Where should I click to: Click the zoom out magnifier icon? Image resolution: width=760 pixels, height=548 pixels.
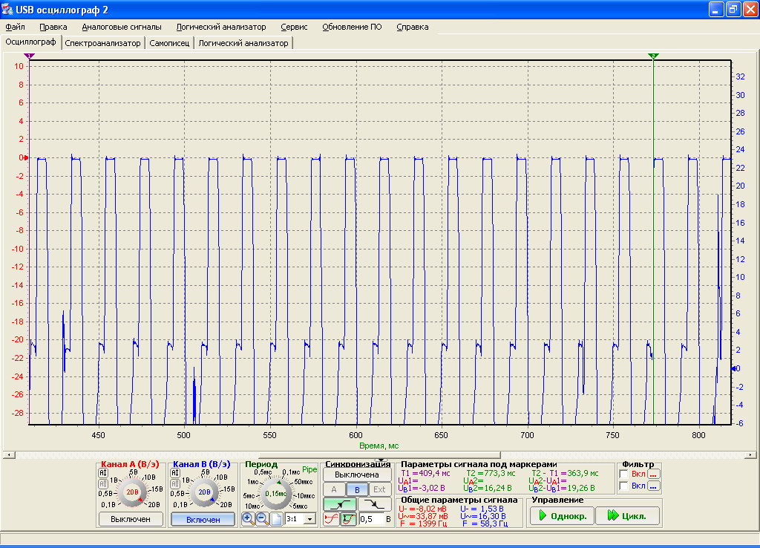pyautogui.click(x=262, y=519)
